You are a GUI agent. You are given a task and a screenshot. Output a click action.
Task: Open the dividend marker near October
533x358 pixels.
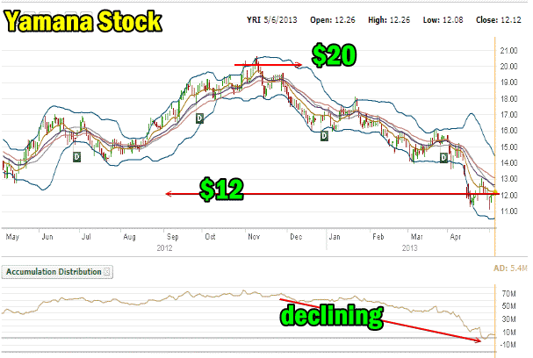[199, 118]
